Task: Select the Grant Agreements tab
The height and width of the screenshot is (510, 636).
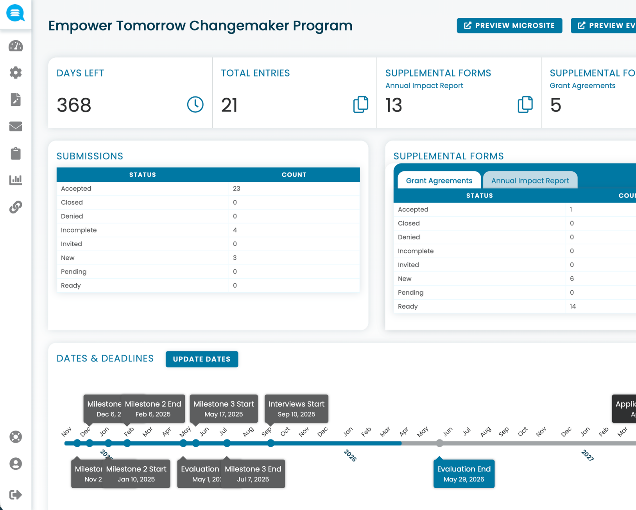Action: (x=439, y=180)
